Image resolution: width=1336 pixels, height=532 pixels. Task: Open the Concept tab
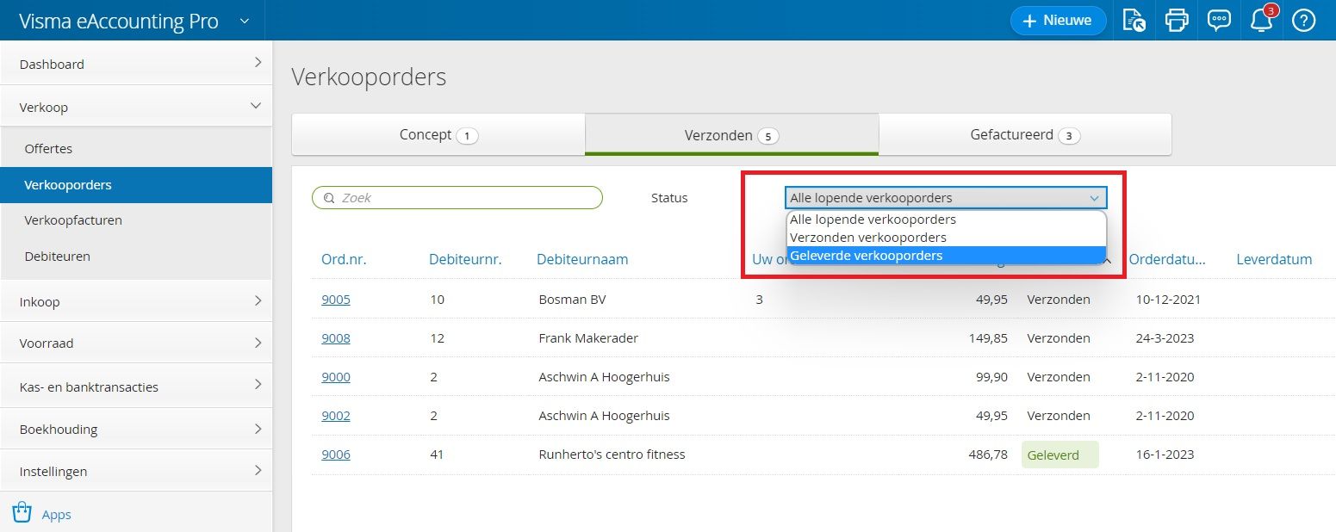pyautogui.click(x=438, y=134)
